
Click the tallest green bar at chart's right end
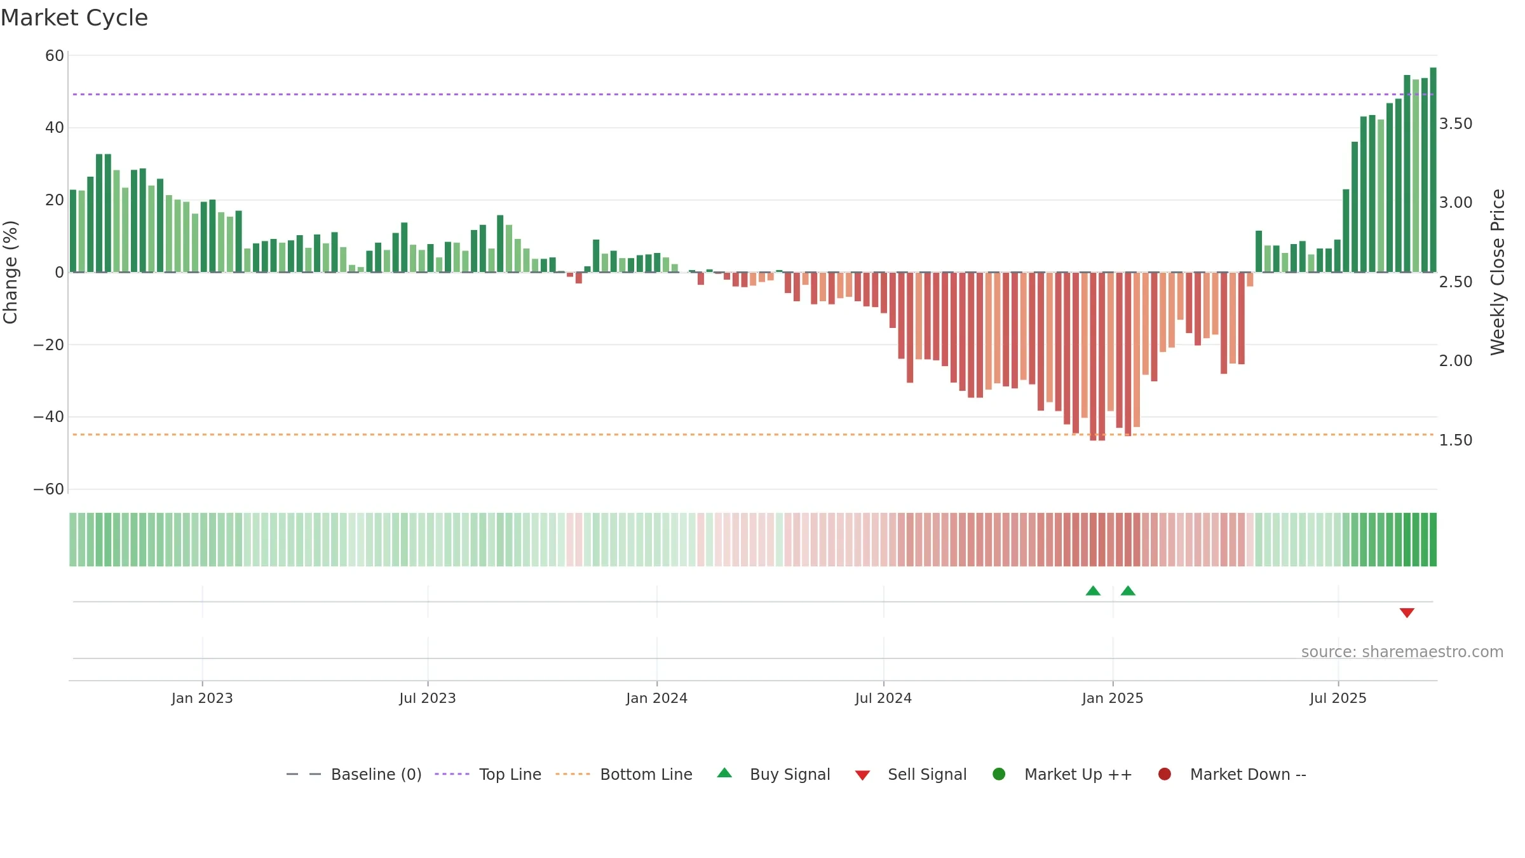(1433, 170)
